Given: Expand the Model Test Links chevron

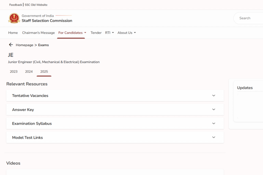Looking at the screenshot, I should [x=214, y=137].
